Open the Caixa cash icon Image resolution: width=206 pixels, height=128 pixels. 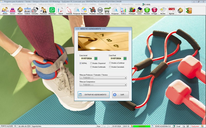pyautogui.click(x=139, y=10)
